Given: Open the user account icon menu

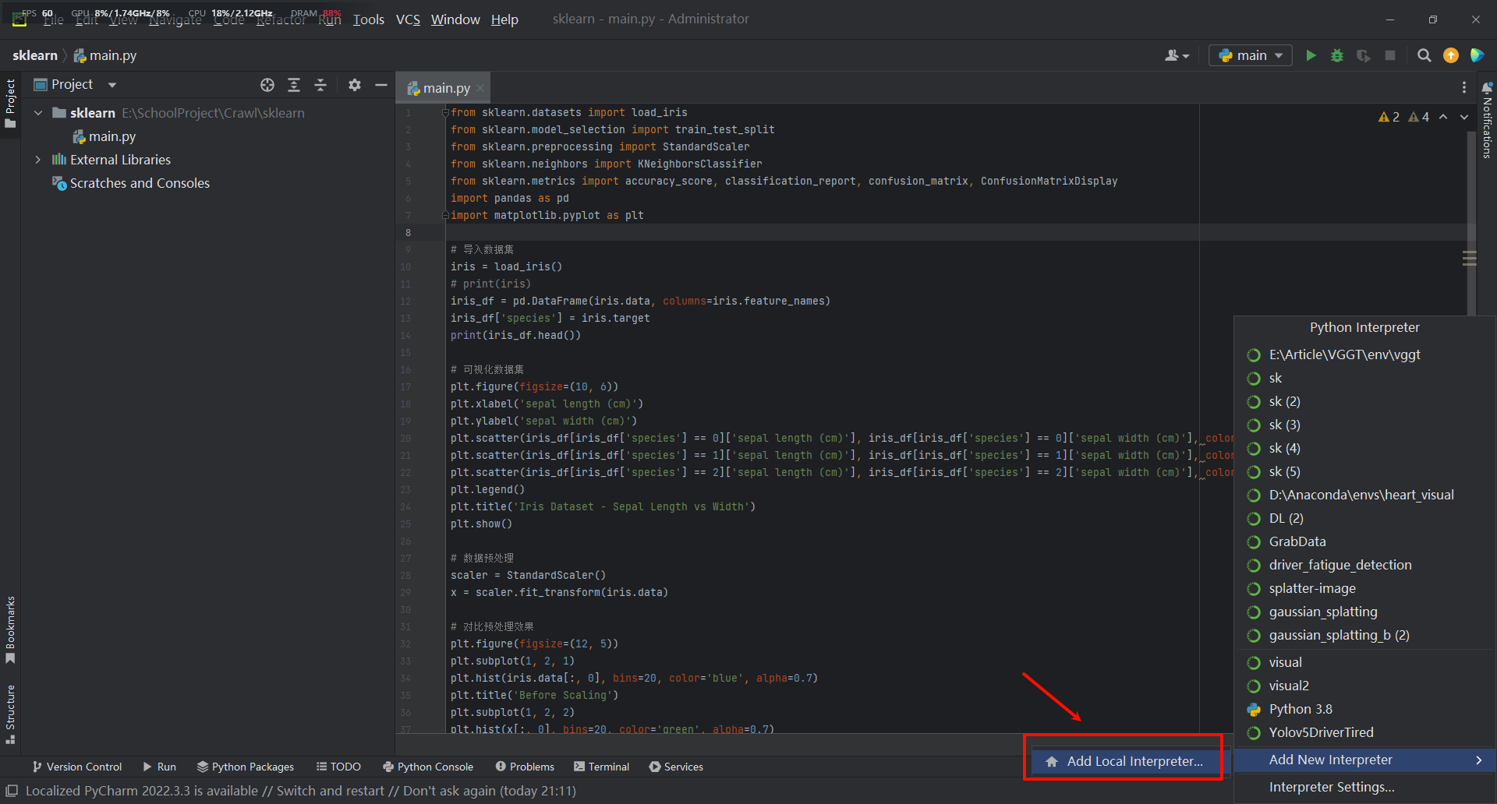Looking at the screenshot, I should tap(1177, 55).
